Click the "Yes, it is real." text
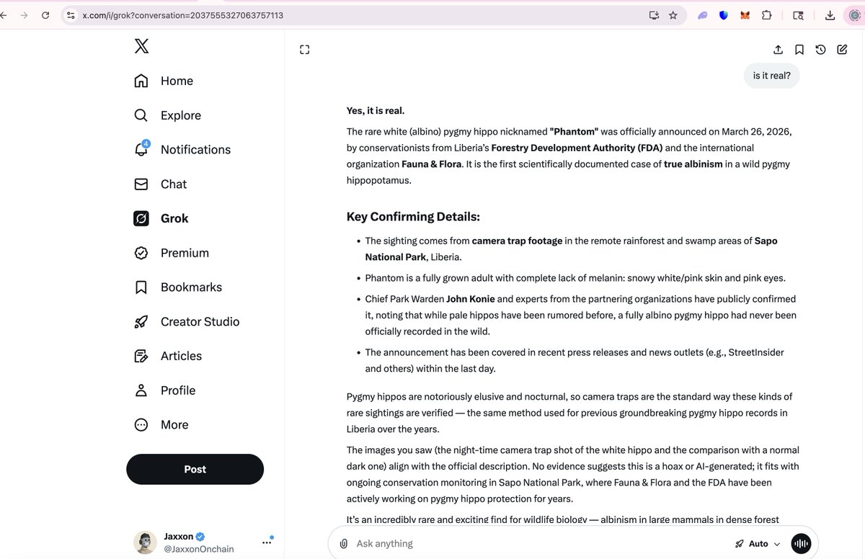 376,110
